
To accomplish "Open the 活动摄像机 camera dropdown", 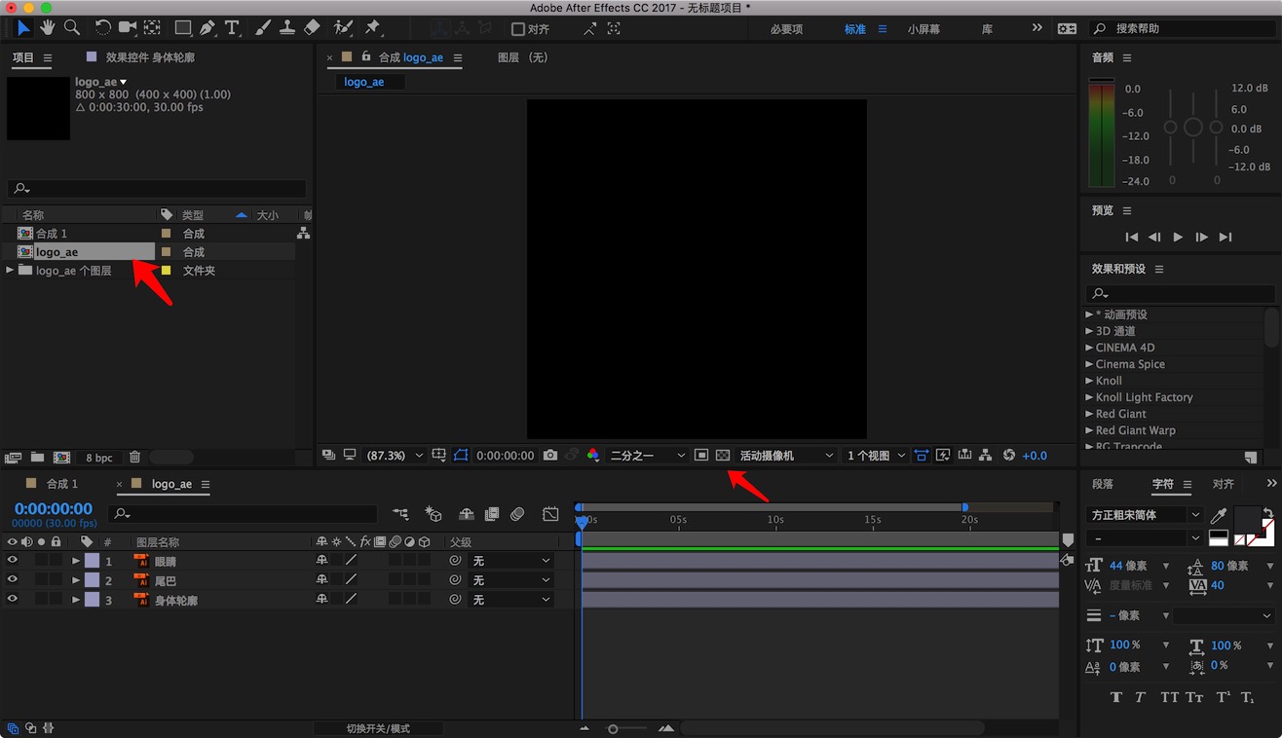I will coord(786,456).
